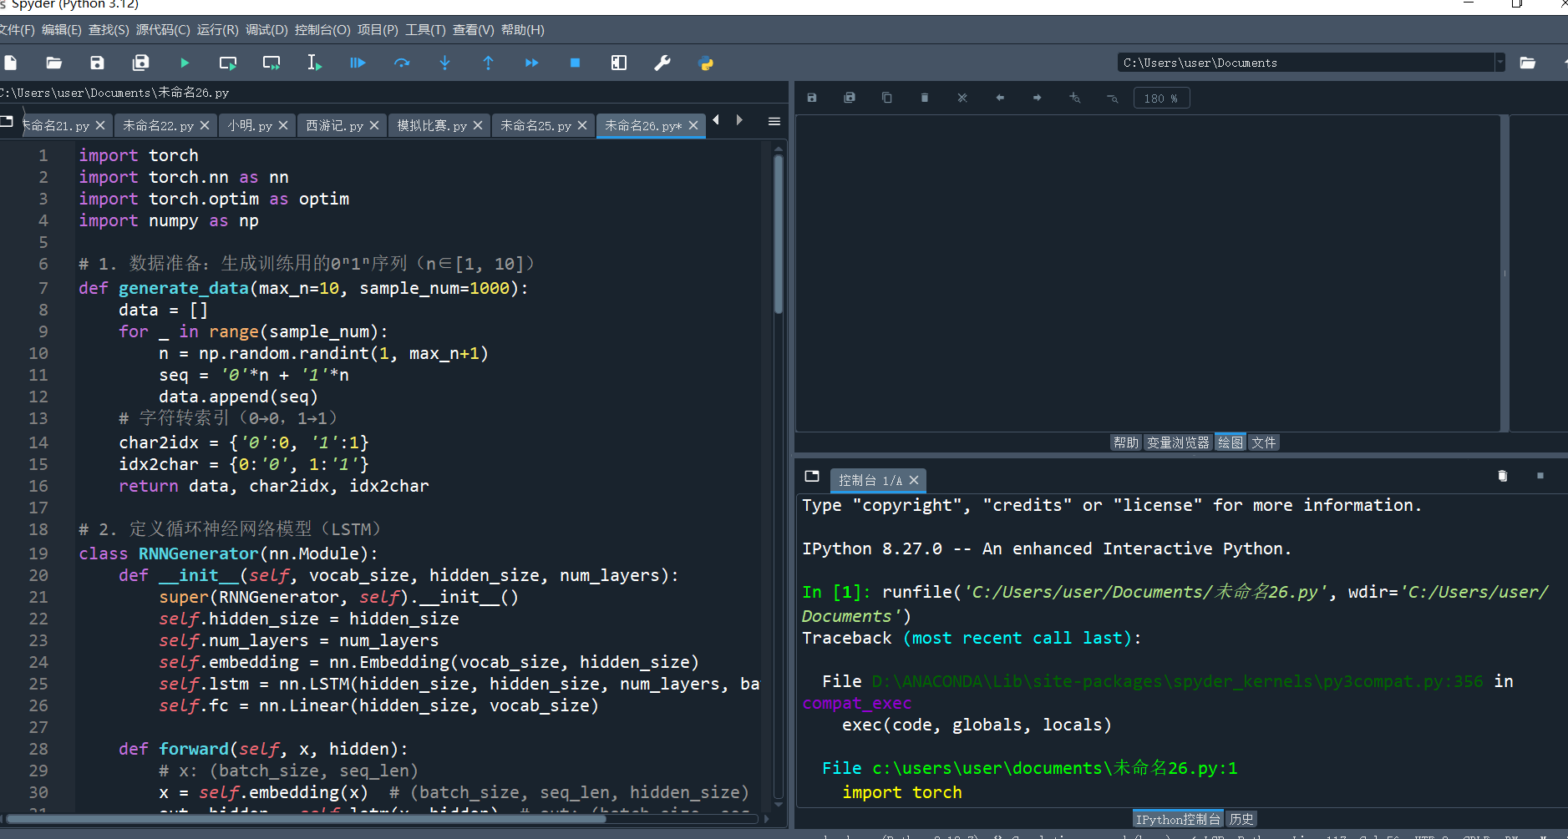Screen dimensions: 1568x839
Task: Open the 未命名26.py:1 traceback link
Action: 1055,768
